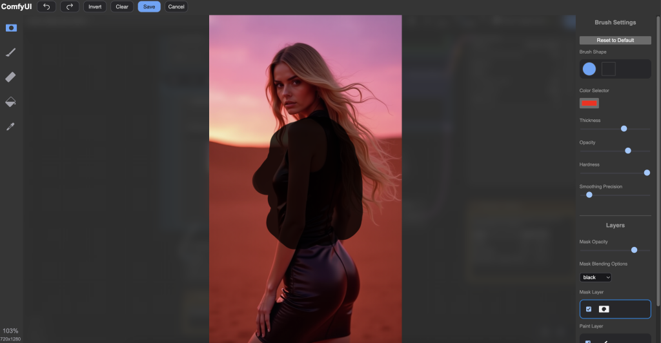Select the Paint bucket fill tool
Viewport: 661px width, 343px height.
pos(11,101)
